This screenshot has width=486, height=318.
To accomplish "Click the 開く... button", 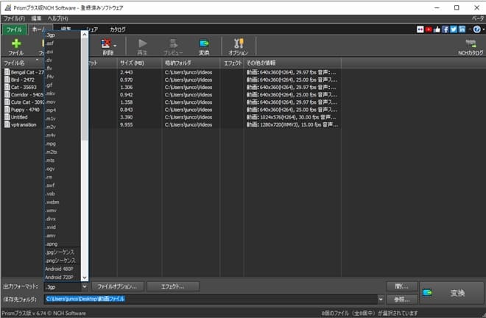I will 402,286.
